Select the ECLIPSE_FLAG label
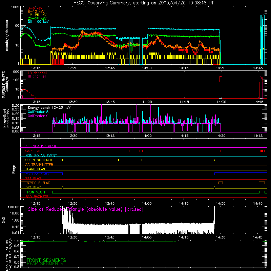The width and height of the screenshot is (271, 271). [x=37, y=174]
